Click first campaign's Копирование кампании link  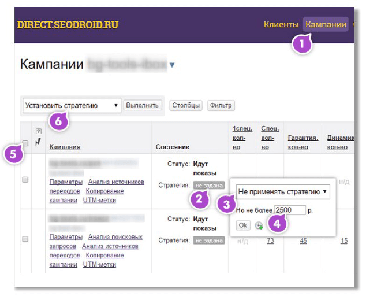(105, 191)
